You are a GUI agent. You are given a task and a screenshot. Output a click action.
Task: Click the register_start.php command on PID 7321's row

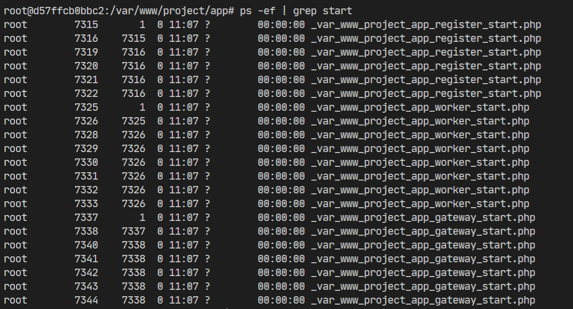(x=426, y=80)
